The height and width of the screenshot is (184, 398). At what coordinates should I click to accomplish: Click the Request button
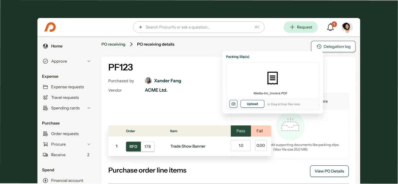[301, 27]
